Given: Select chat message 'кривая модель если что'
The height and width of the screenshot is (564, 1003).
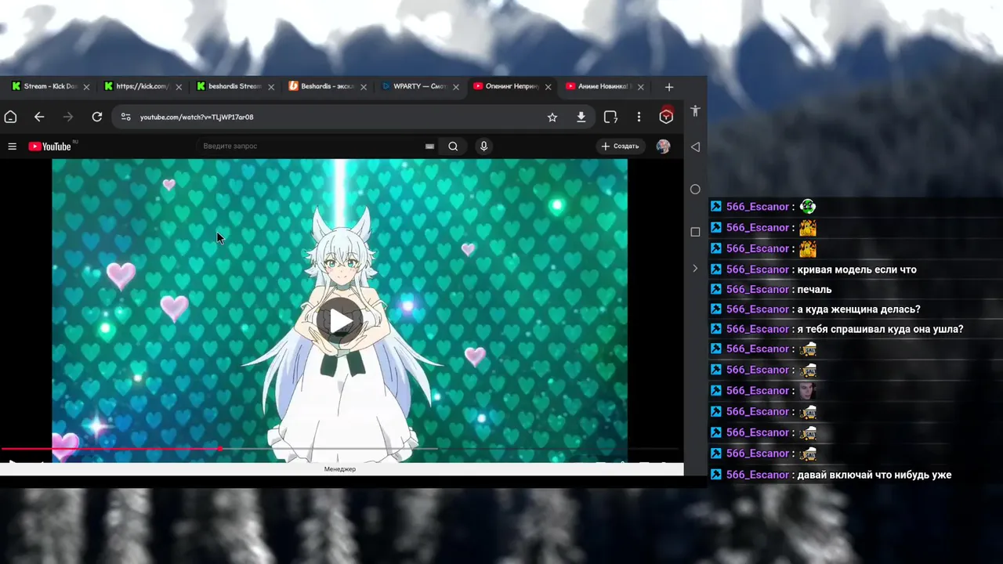Looking at the screenshot, I should [x=856, y=269].
